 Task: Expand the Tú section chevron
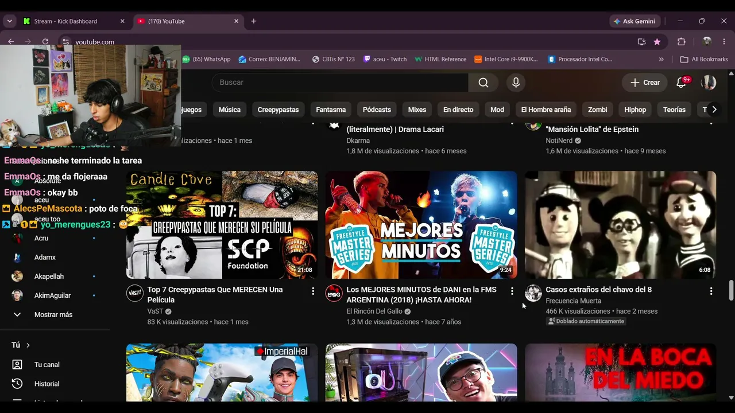pyautogui.click(x=28, y=345)
